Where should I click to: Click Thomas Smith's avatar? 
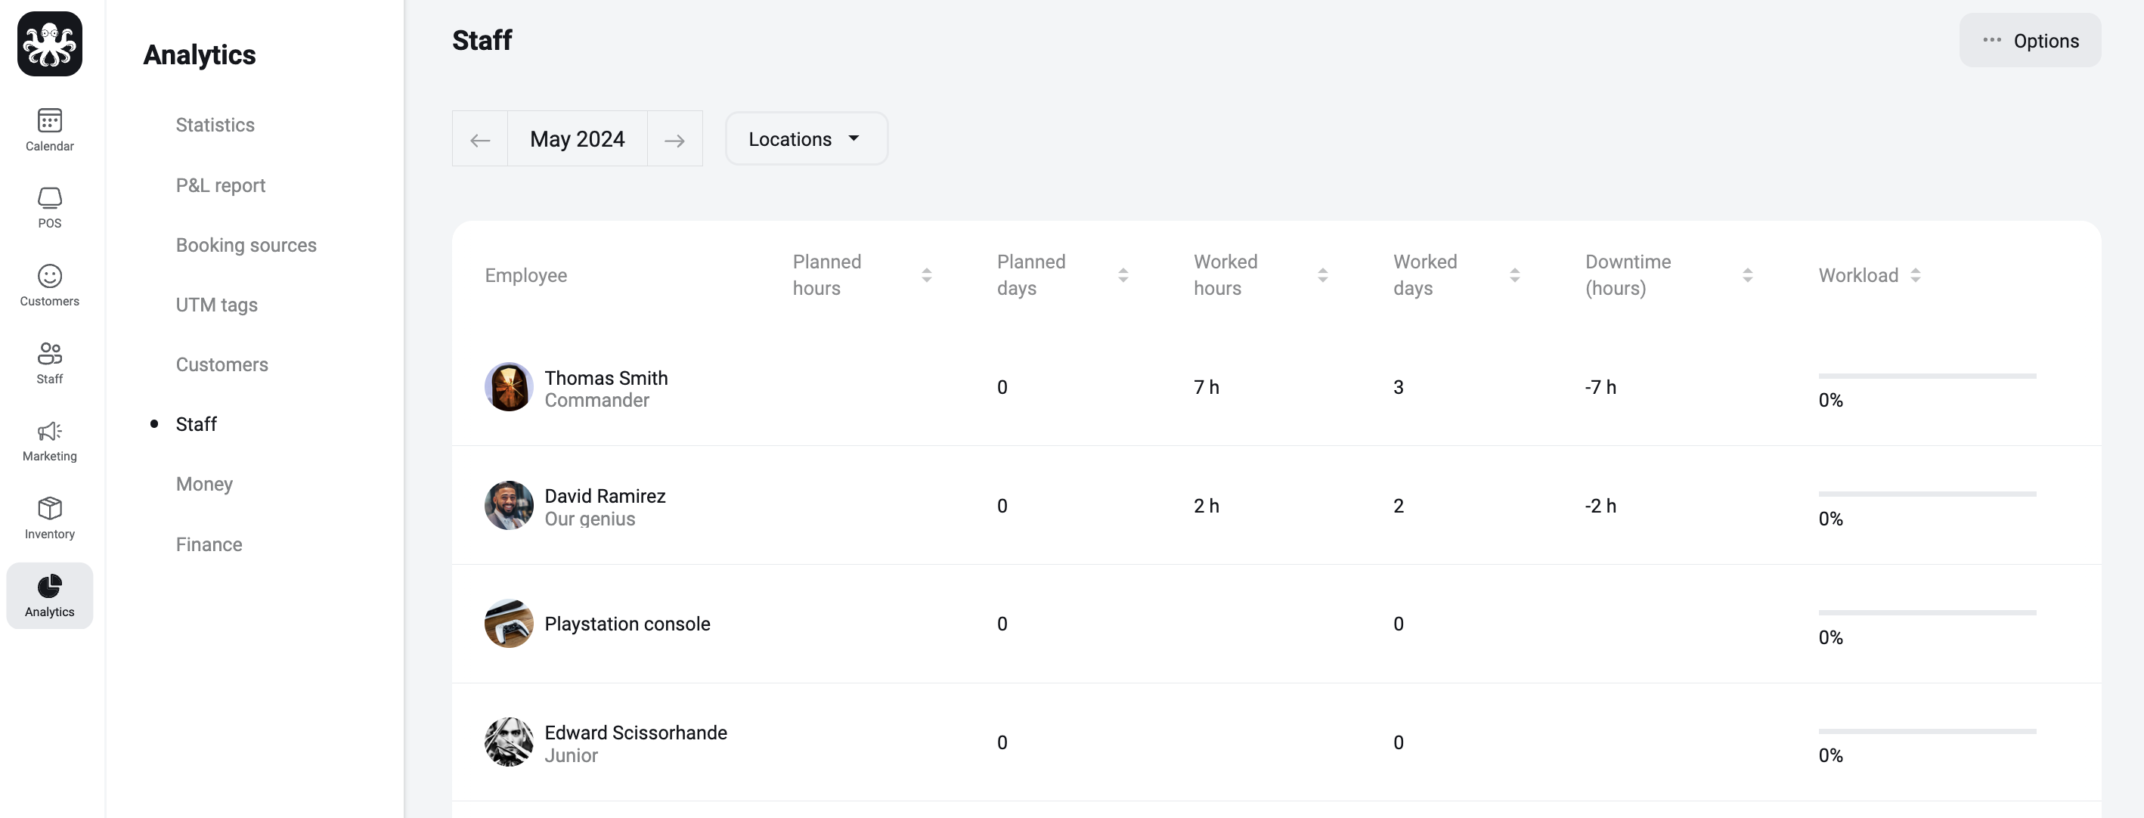[509, 387]
